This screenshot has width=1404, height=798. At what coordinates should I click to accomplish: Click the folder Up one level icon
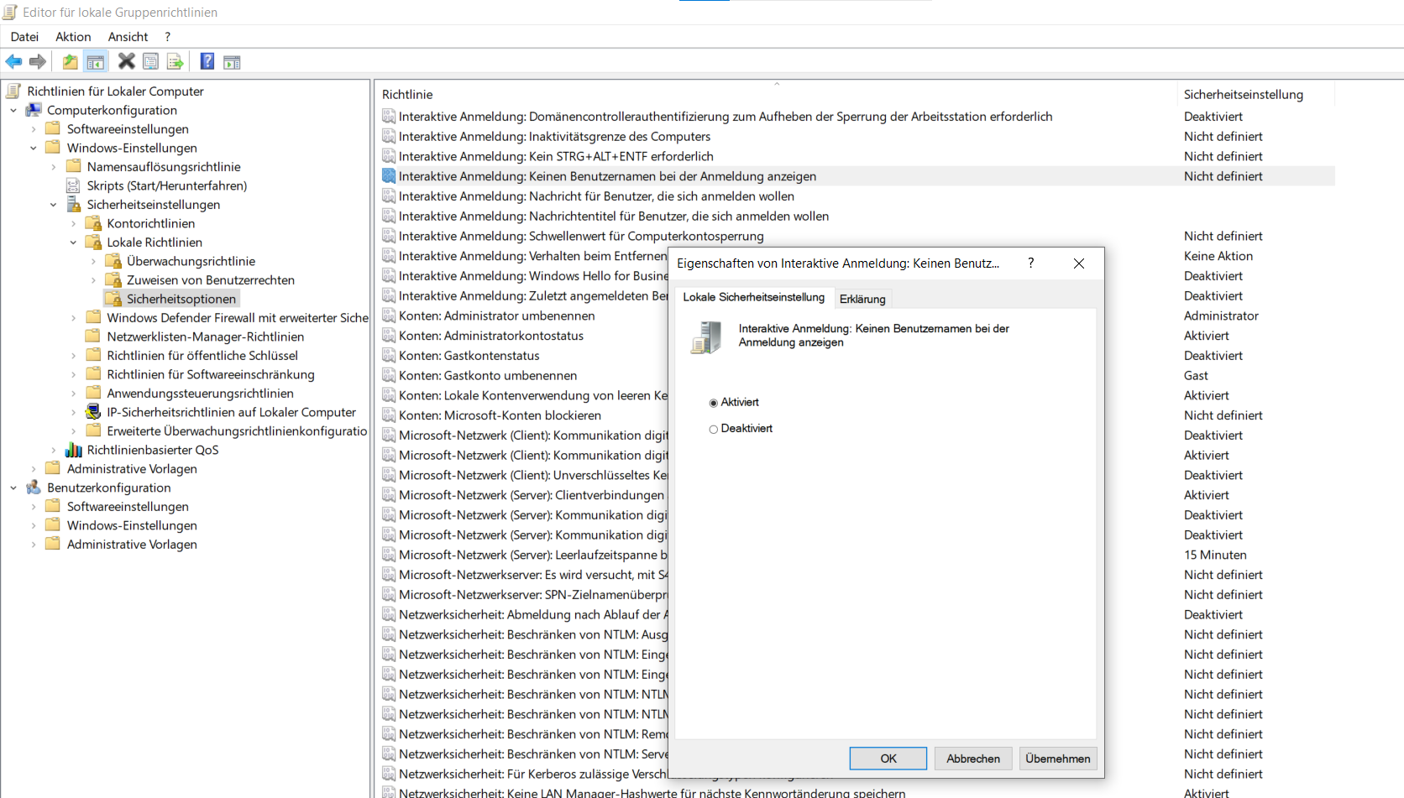point(71,61)
